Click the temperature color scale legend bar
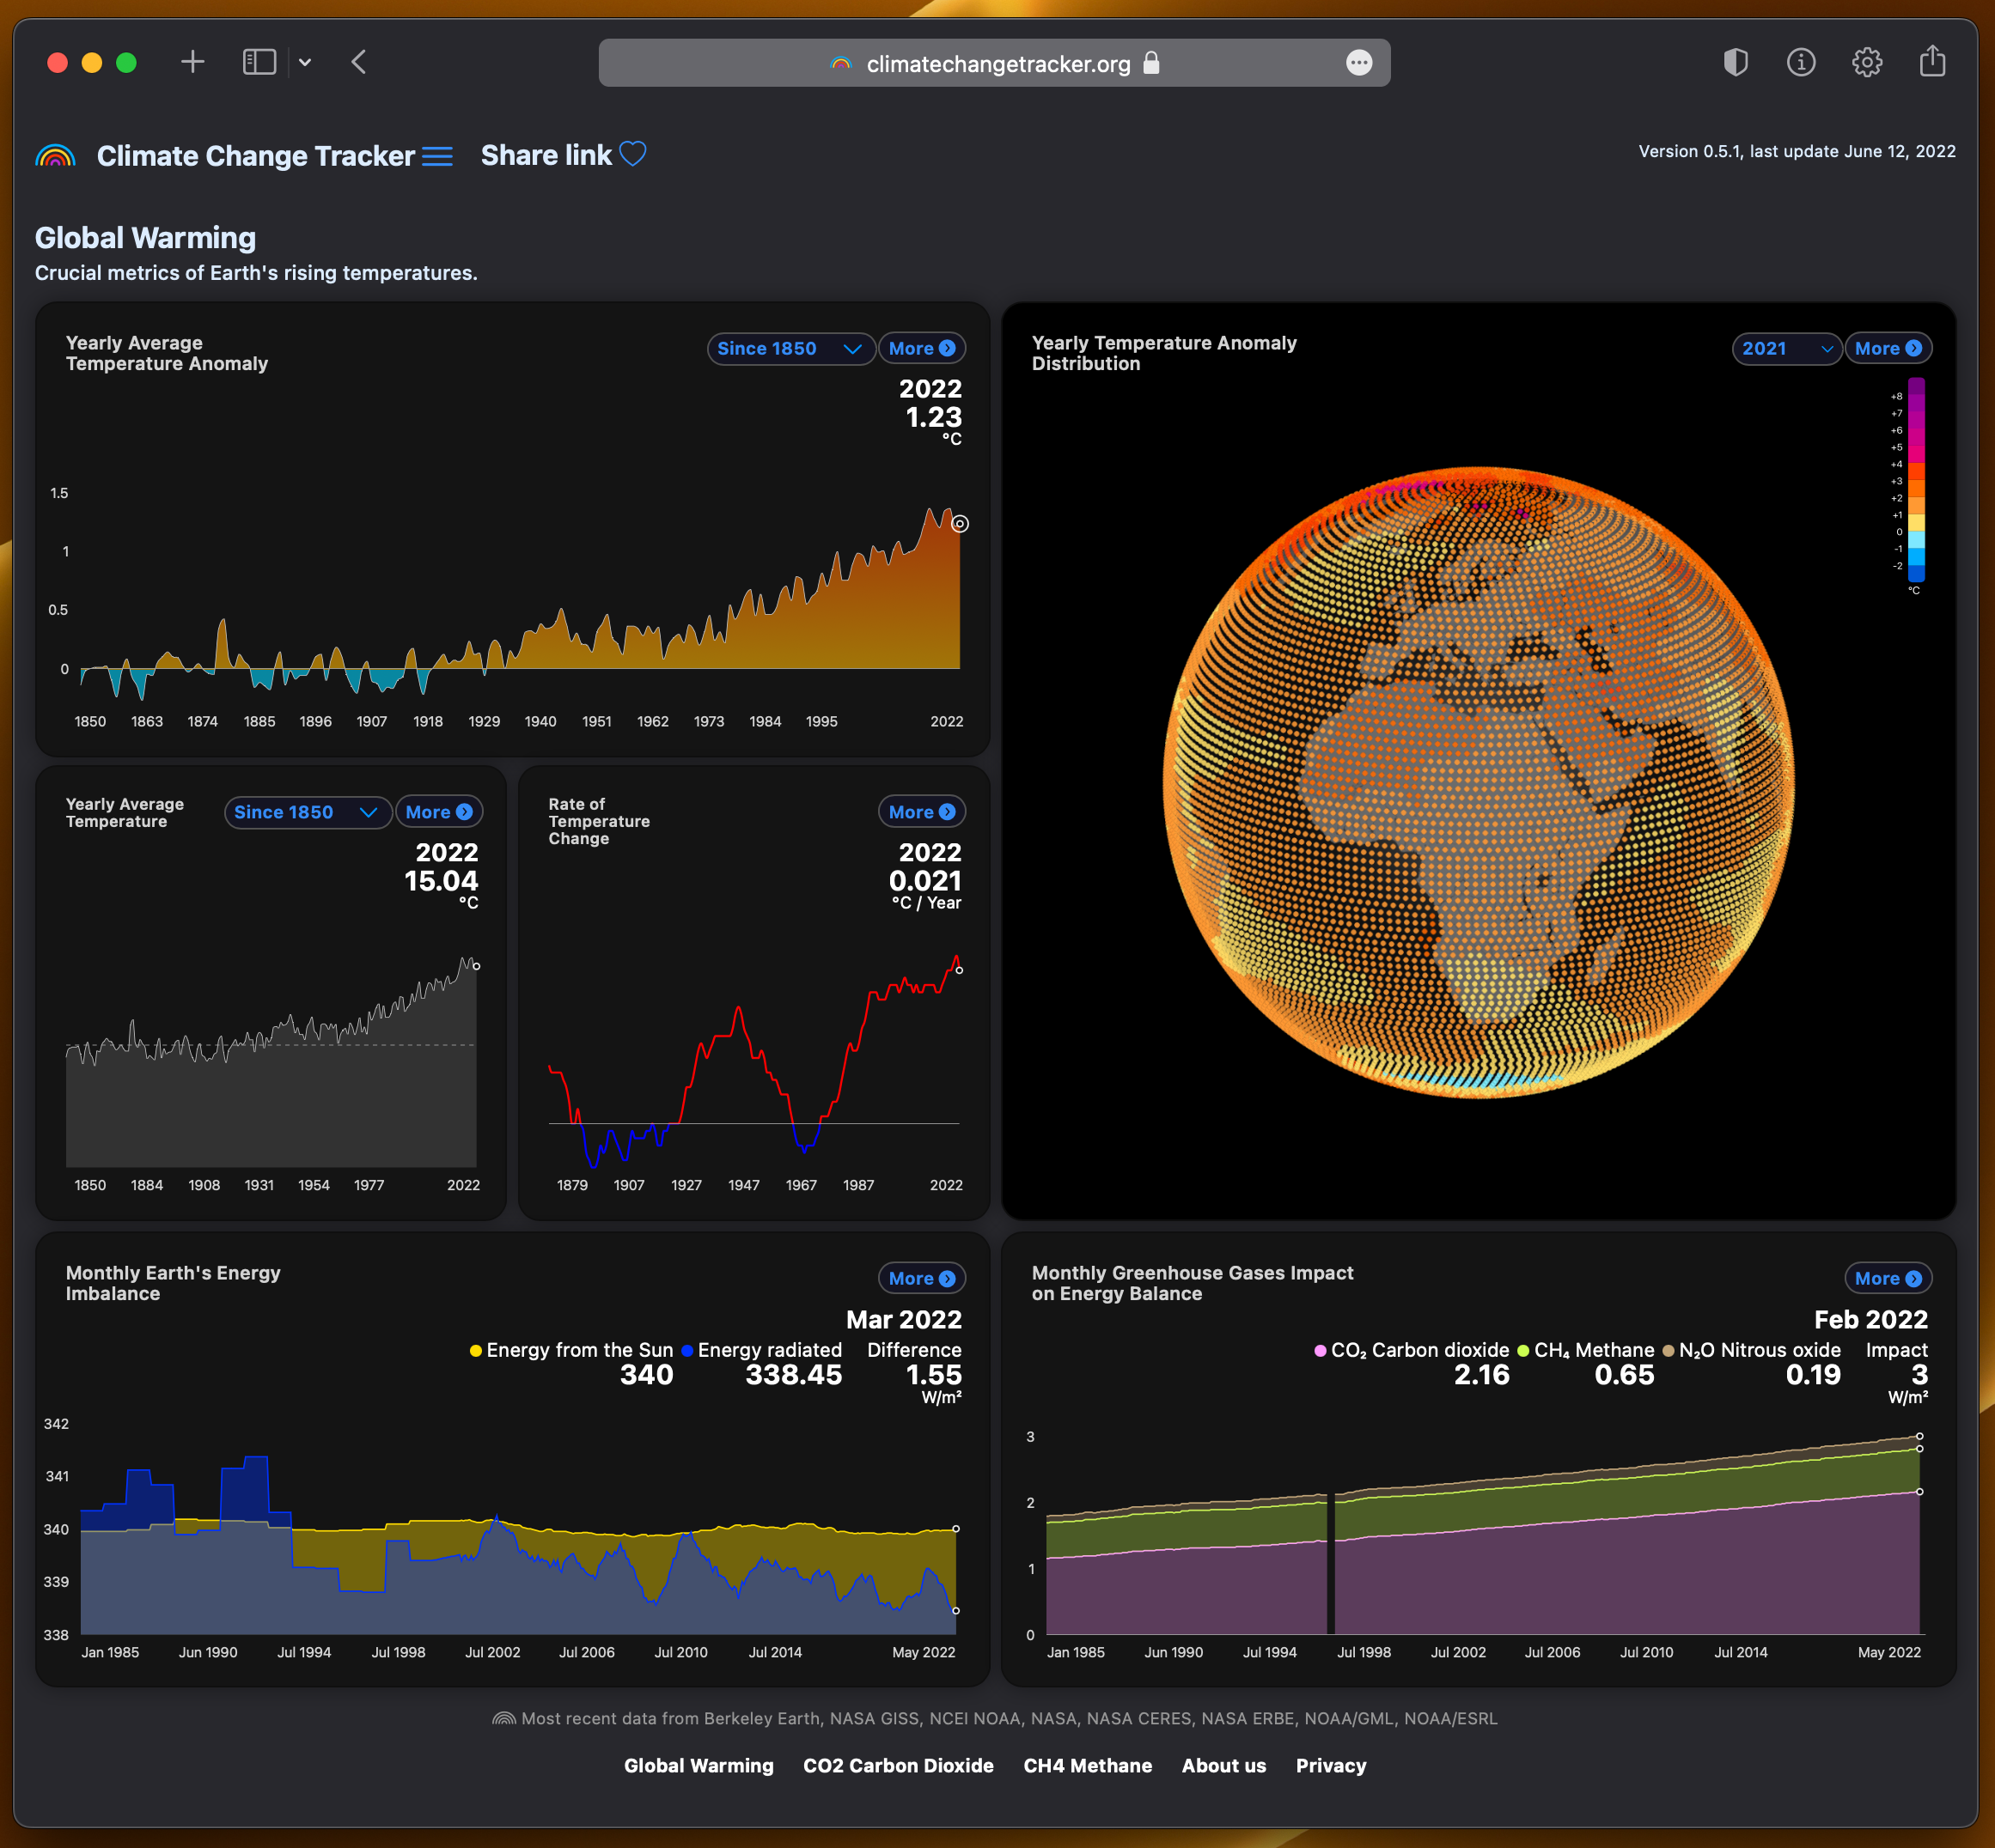This screenshot has width=1995, height=1848. tap(1916, 480)
